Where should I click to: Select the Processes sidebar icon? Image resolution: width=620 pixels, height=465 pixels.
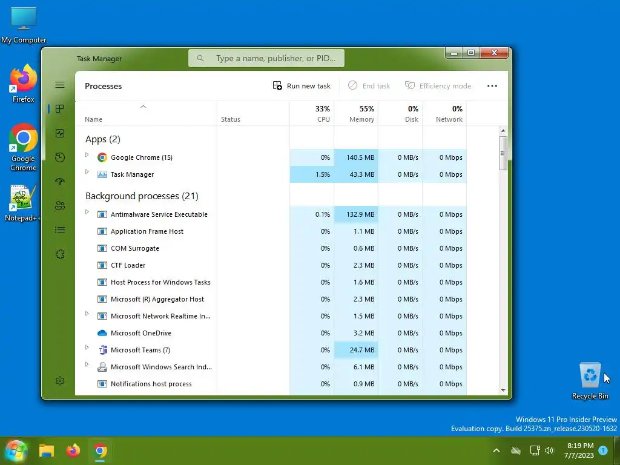[x=60, y=109]
